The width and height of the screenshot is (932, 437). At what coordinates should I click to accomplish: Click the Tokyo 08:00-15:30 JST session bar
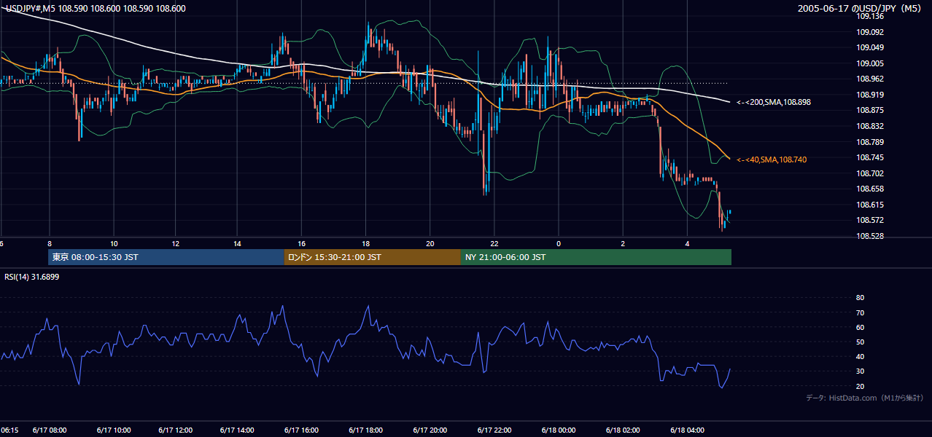click(166, 257)
